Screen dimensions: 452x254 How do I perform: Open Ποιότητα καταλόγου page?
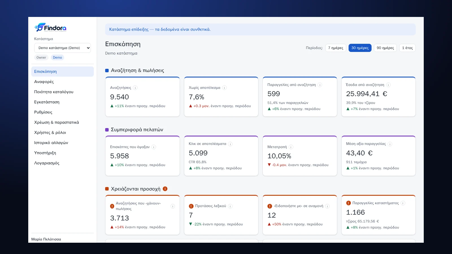(x=62, y=92)
